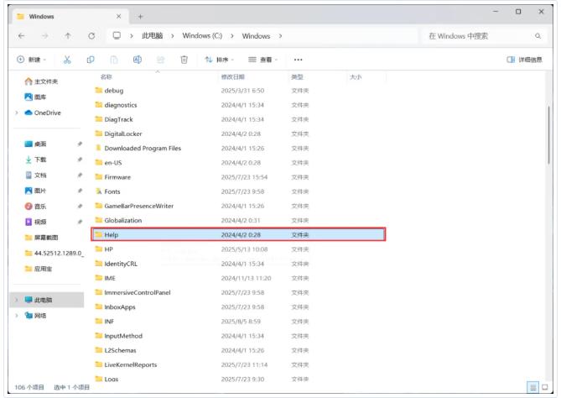This screenshot has height=398, width=561.
Task: Click the 在 Windows 中搜索 search box
Action: (x=478, y=36)
